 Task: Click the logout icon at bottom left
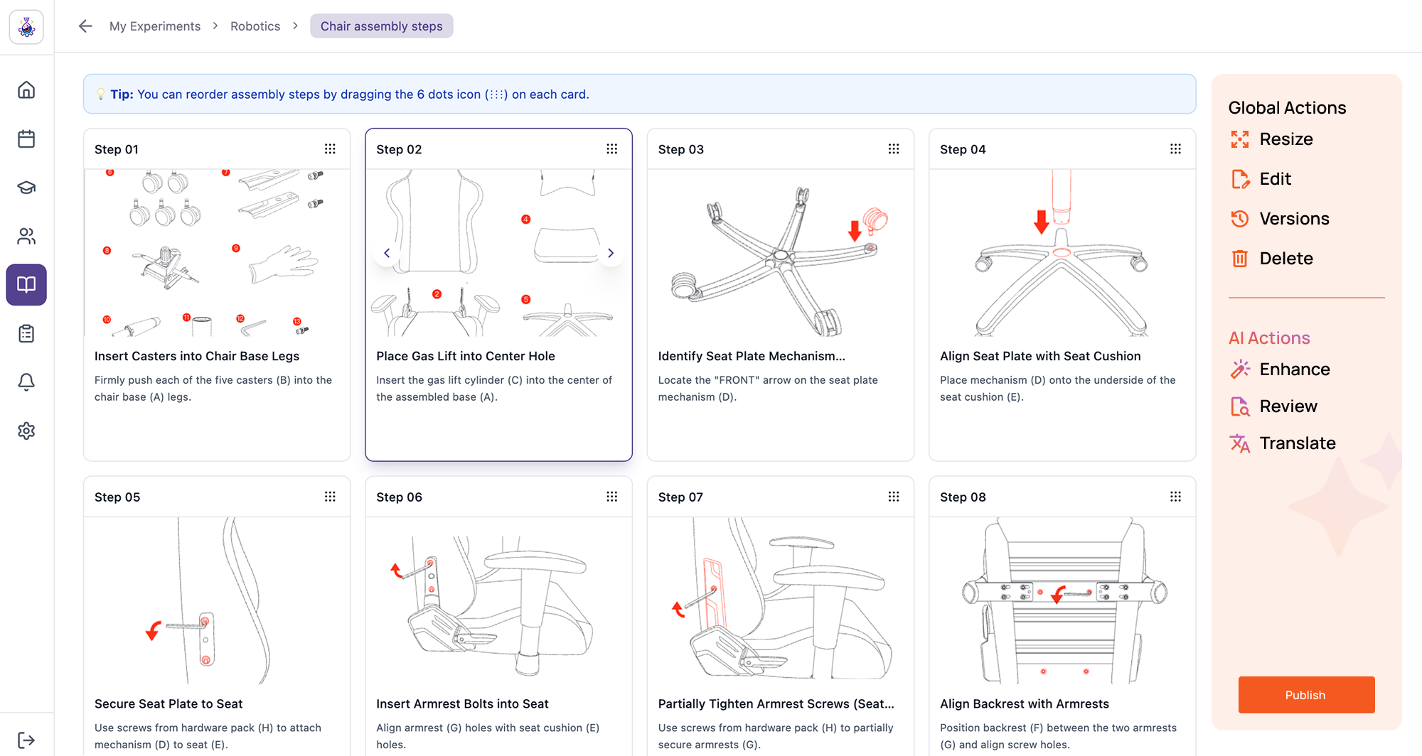coord(26,740)
